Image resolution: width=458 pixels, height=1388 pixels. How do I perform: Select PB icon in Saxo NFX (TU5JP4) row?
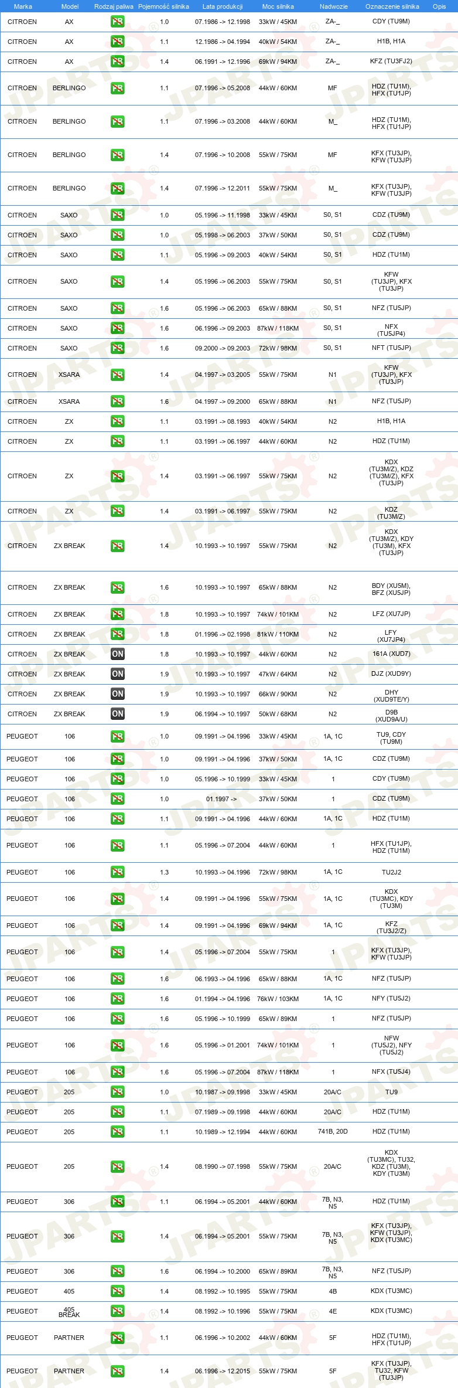pyautogui.click(x=118, y=328)
